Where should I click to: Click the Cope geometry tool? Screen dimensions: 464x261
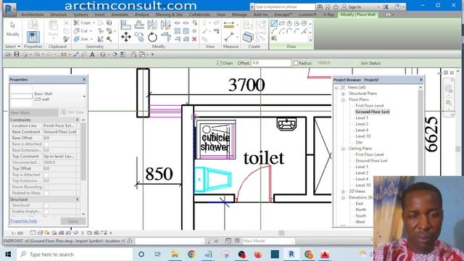click(83, 22)
